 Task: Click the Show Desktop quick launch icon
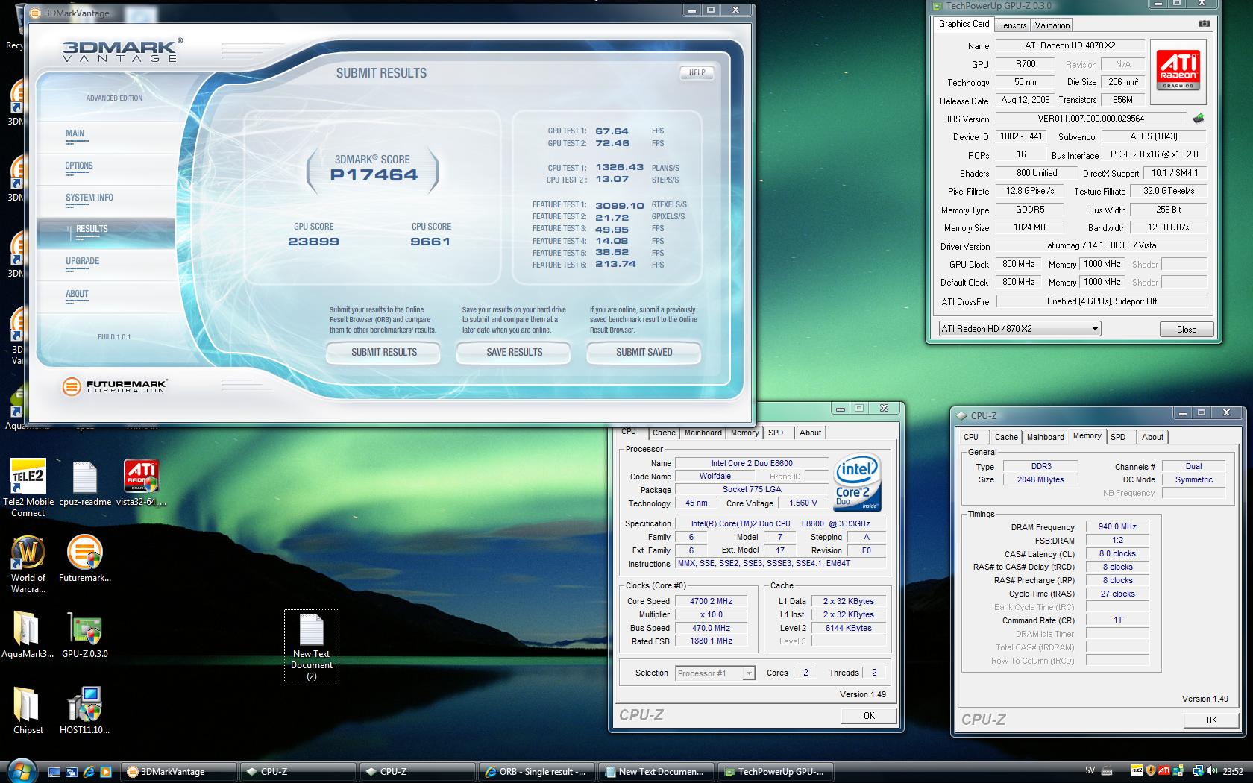pos(55,772)
